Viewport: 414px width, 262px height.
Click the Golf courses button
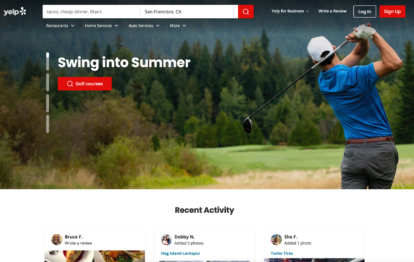85,84
